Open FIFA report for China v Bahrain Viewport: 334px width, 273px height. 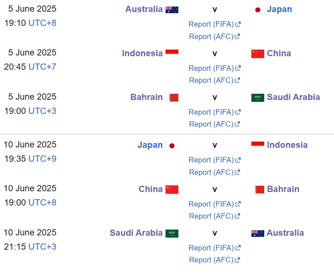click(211, 204)
